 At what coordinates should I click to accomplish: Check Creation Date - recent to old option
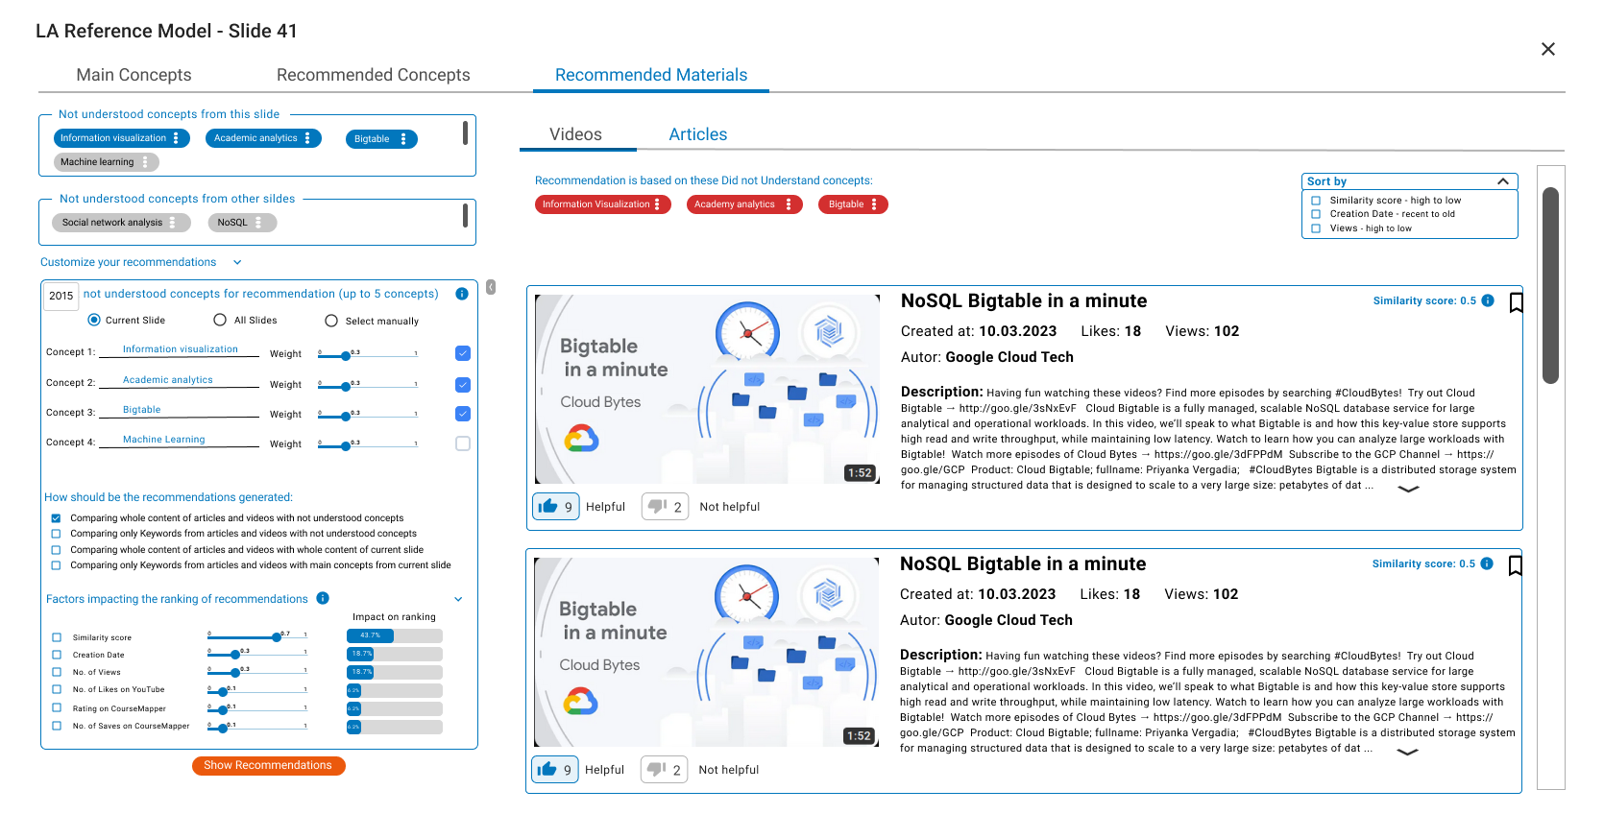[x=1316, y=214]
